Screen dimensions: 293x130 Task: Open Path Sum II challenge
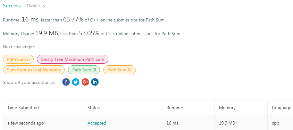[18, 59]
